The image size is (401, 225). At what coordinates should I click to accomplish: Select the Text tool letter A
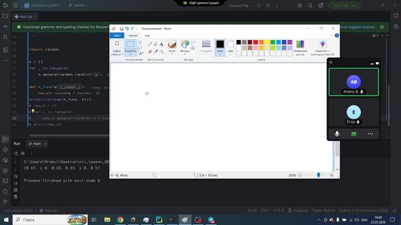click(162, 44)
